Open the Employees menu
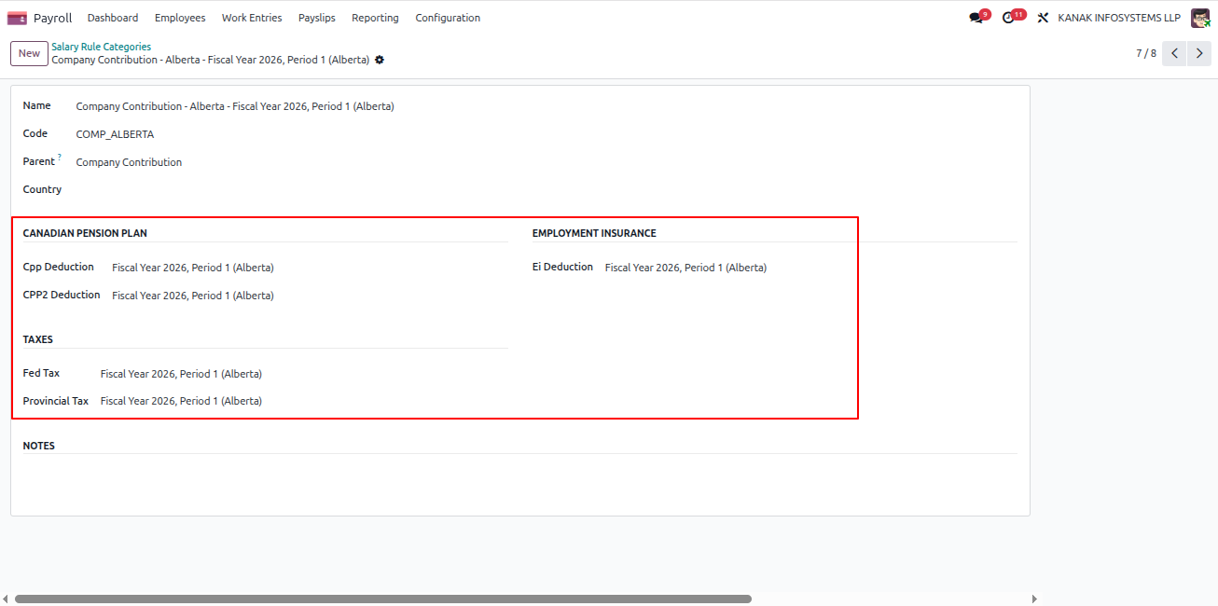This screenshot has height=606, width=1218. tap(180, 18)
